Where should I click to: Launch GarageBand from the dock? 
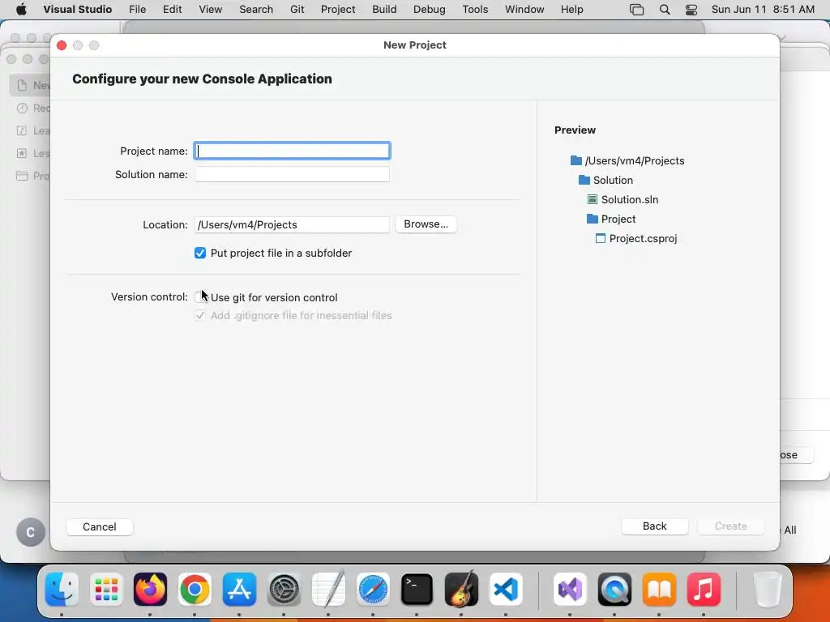click(461, 590)
